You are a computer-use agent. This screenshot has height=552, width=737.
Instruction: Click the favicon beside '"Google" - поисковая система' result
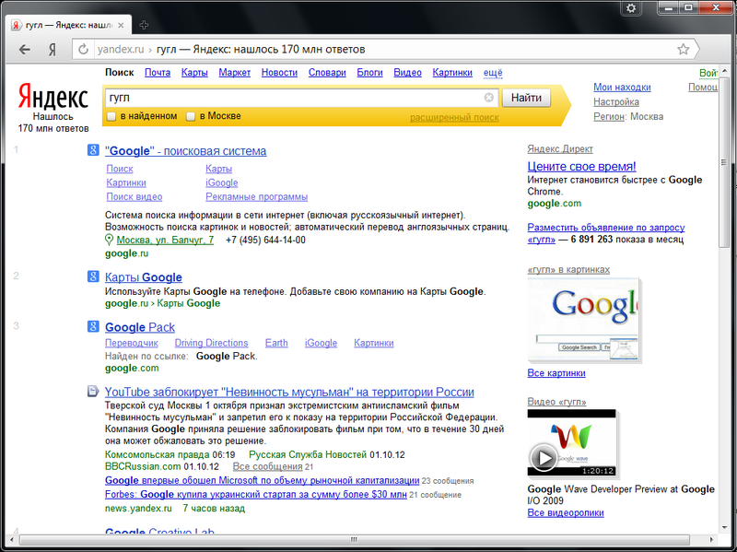93,150
